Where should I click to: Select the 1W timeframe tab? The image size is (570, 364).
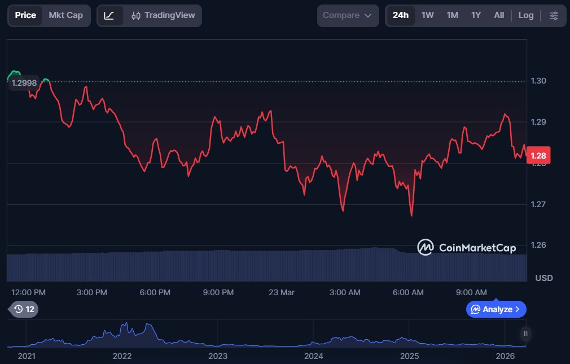pos(427,15)
